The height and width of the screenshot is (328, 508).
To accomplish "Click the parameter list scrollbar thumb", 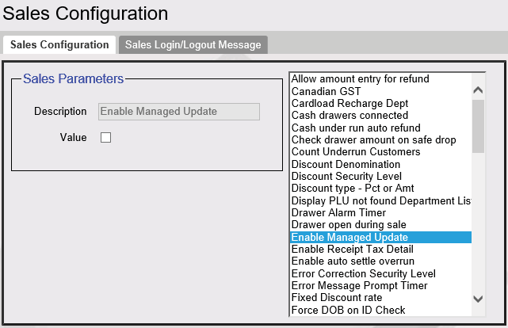I will pyautogui.click(x=478, y=126).
